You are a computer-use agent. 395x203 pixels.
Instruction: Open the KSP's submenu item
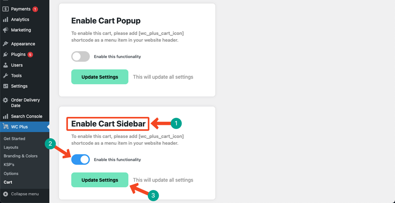(9, 165)
